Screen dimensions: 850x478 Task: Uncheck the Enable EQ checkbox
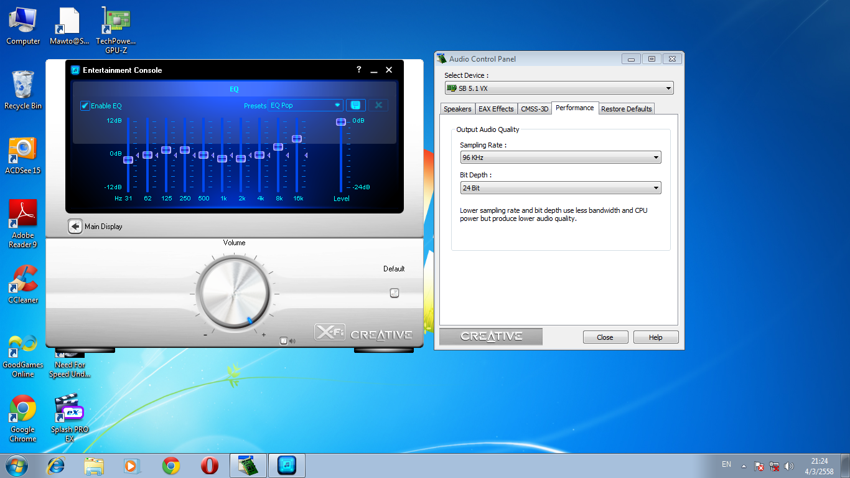point(85,106)
